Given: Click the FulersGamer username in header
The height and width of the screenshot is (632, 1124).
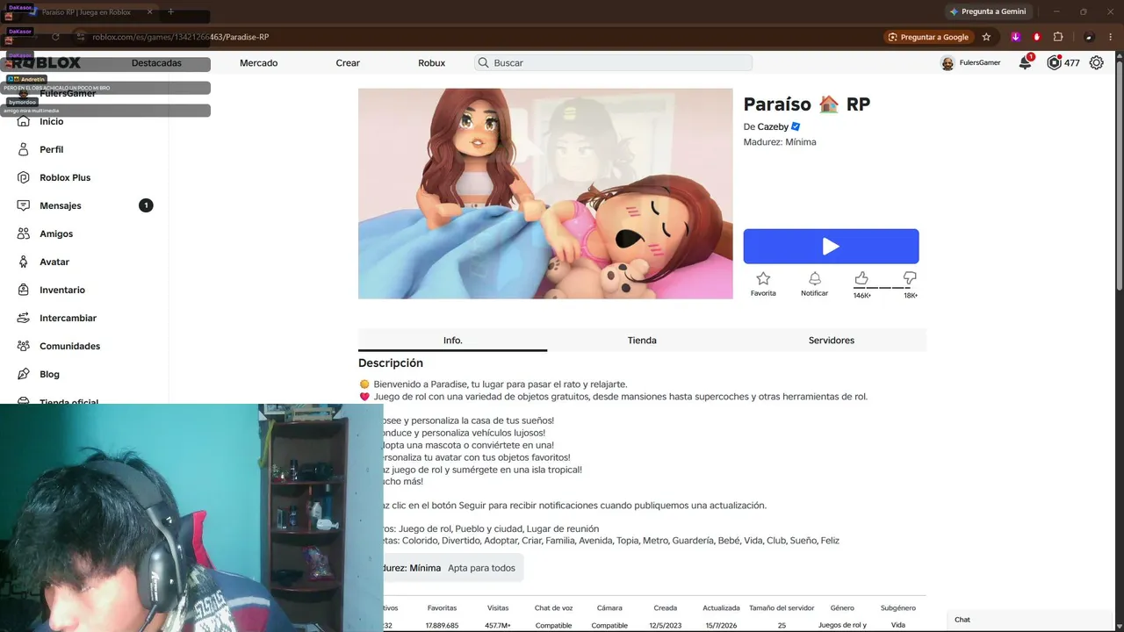Looking at the screenshot, I should (x=980, y=63).
